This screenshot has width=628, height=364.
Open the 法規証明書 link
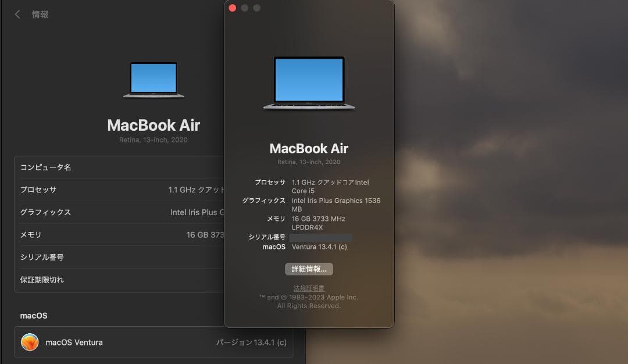(x=309, y=287)
